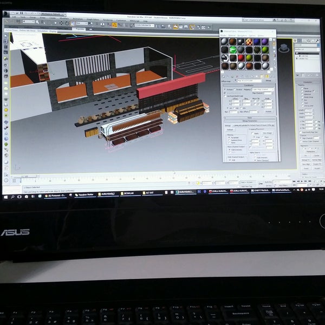
Task: Click the Mirror tool icon
Action: (x=158, y=27)
